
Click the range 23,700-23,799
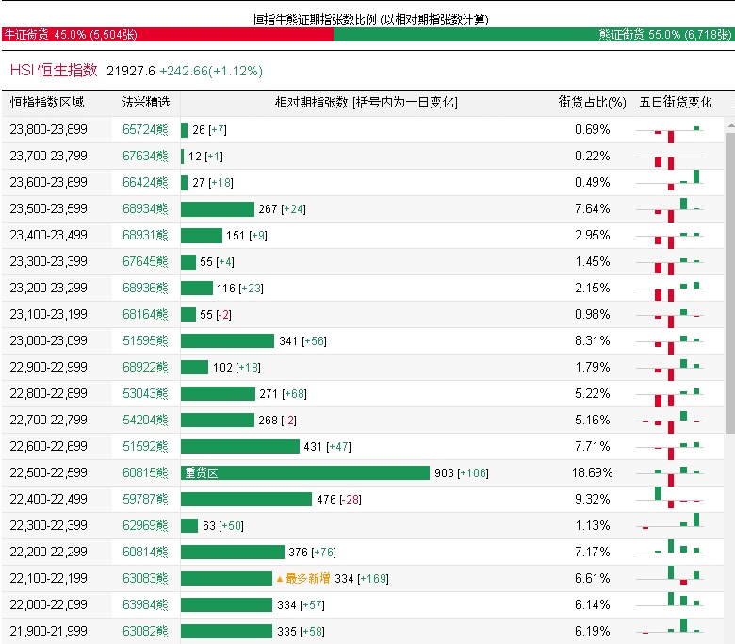point(49,156)
